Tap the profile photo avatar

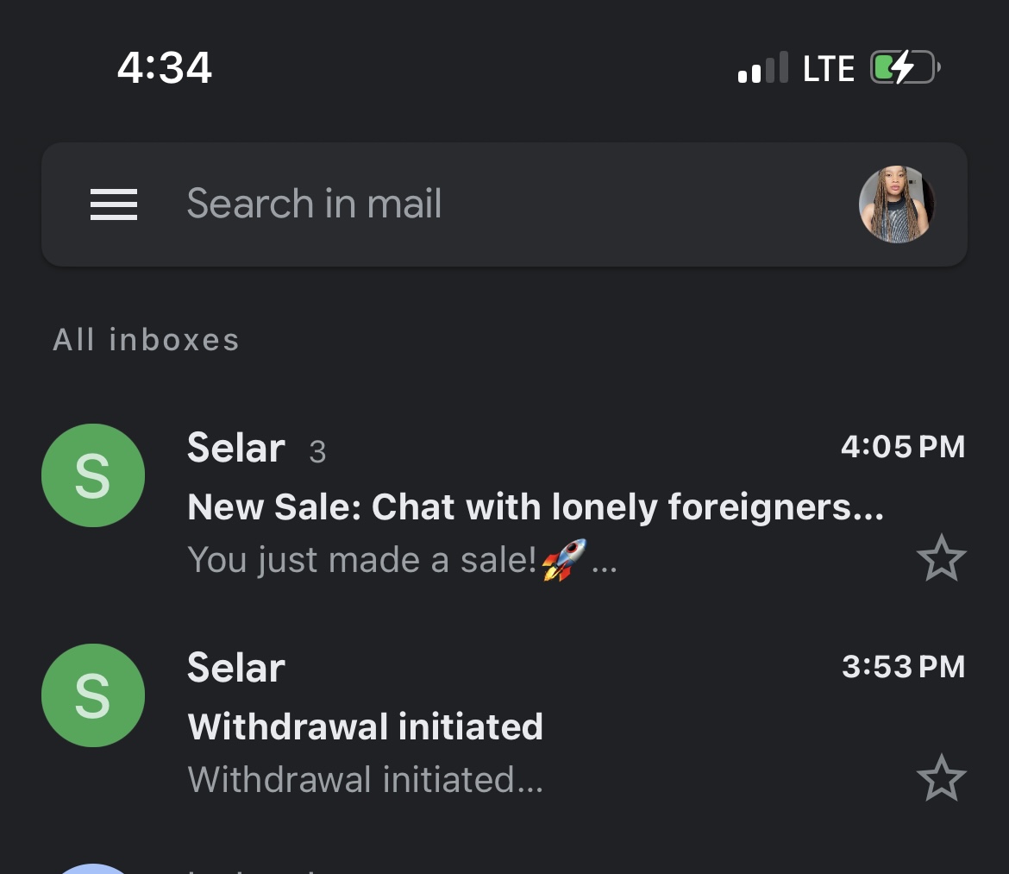click(896, 204)
